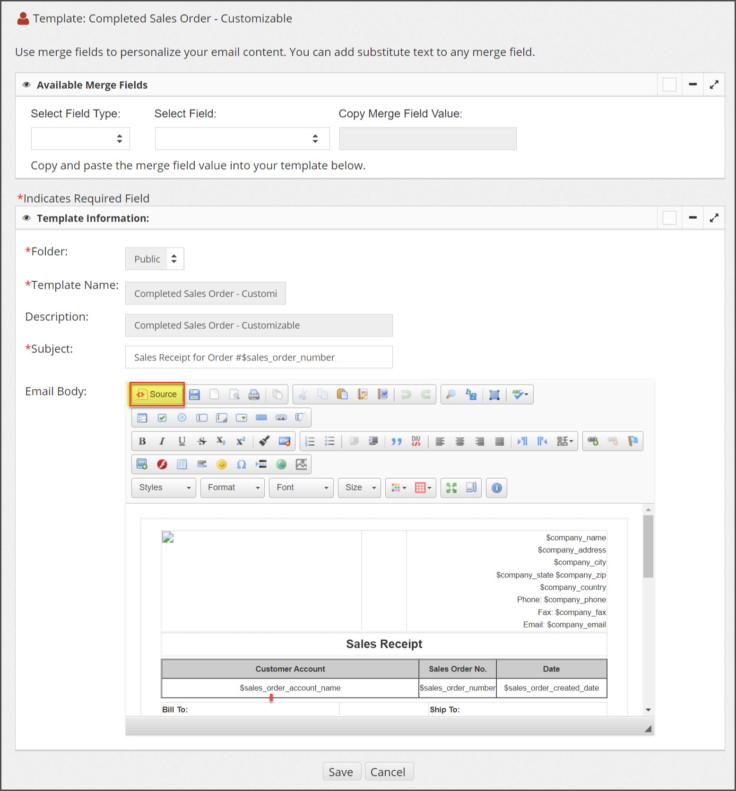The height and width of the screenshot is (791, 736).
Task: Toggle Bold formatting
Action: click(142, 441)
